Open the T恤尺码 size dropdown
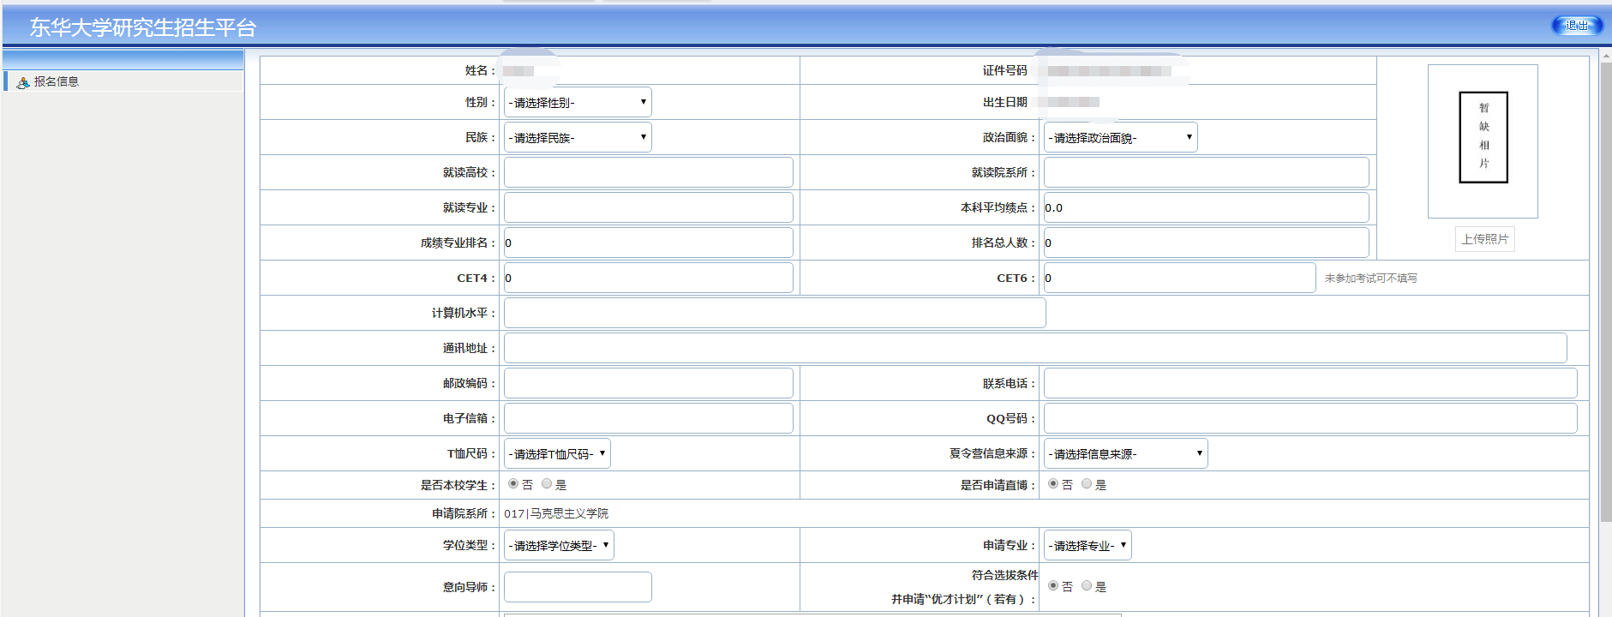 pos(557,454)
